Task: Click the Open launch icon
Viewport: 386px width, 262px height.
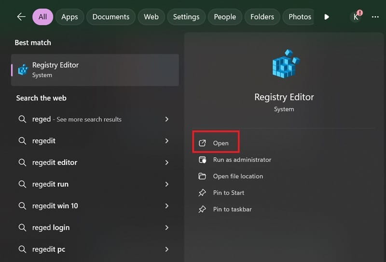Action: [202, 143]
